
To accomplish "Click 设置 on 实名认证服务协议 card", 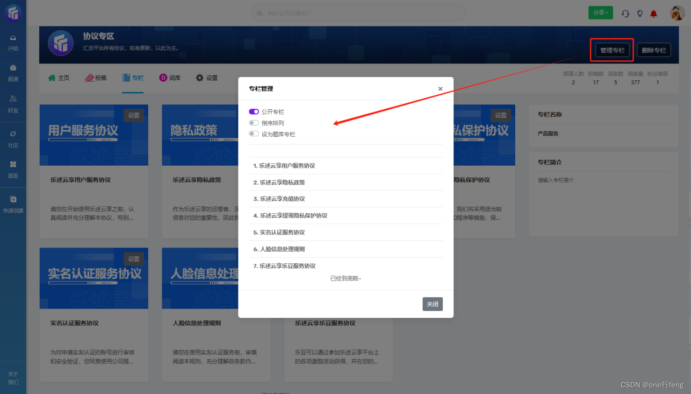I will (134, 259).
